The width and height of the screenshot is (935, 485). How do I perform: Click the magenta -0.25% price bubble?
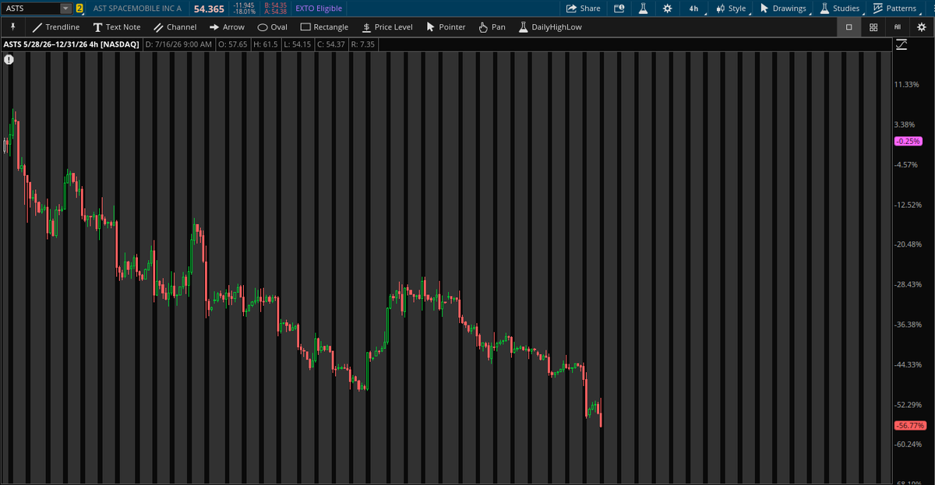pos(909,141)
